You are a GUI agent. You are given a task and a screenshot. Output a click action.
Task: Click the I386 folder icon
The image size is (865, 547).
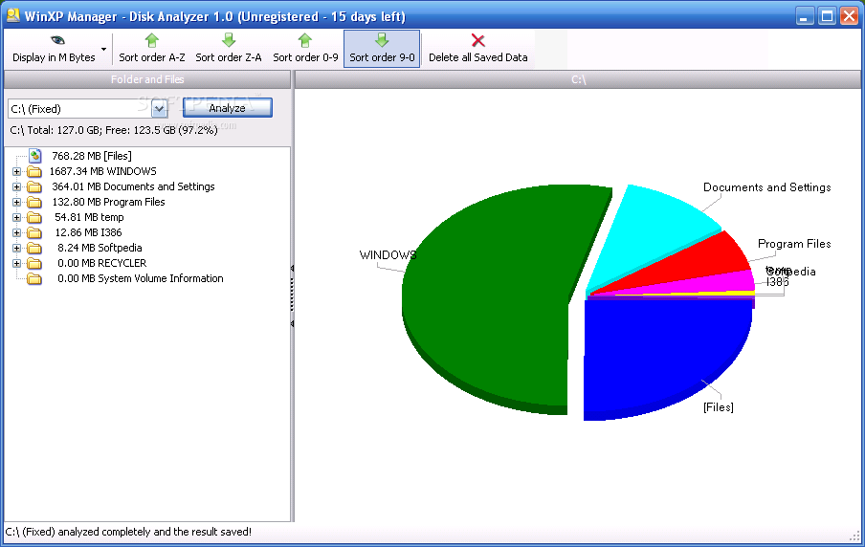point(34,232)
